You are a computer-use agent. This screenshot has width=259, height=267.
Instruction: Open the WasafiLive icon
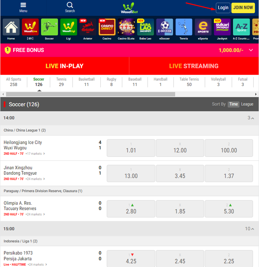30,27
